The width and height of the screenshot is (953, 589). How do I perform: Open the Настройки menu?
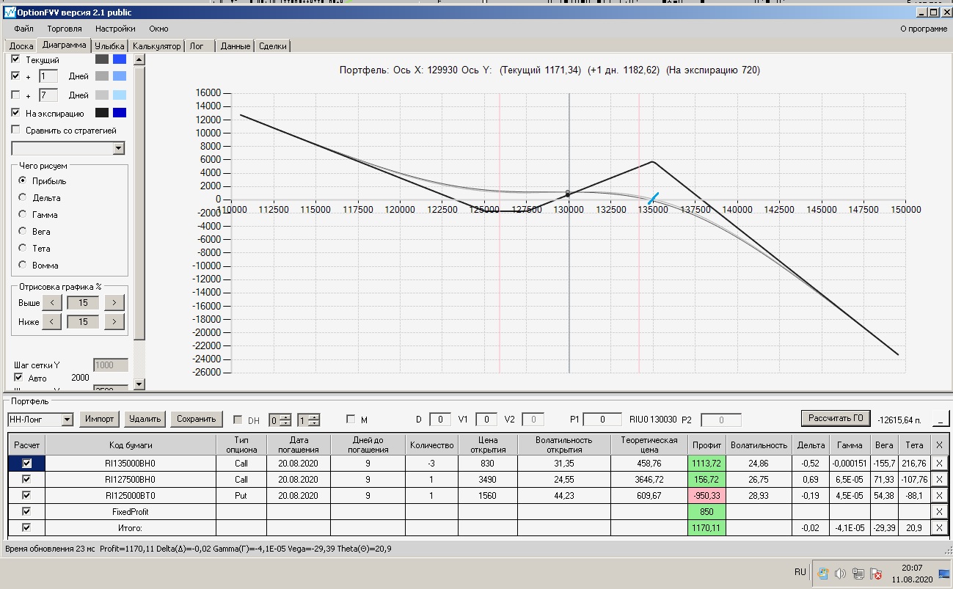(115, 29)
